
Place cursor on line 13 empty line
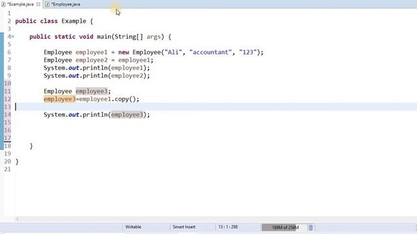[216, 107]
